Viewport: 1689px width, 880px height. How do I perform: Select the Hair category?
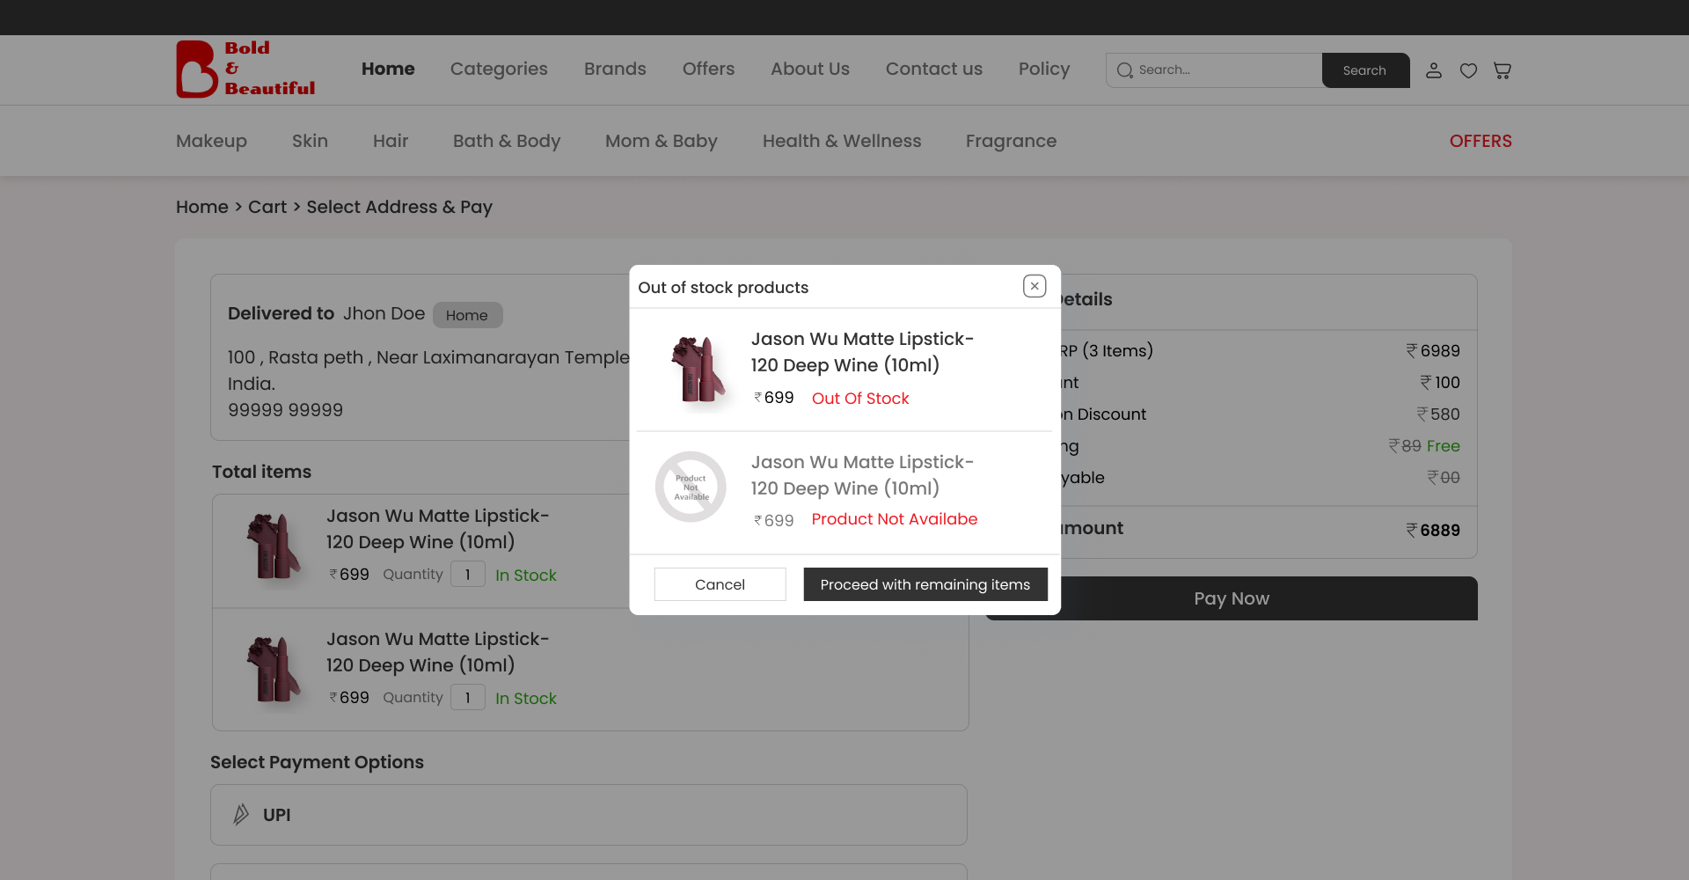391,141
